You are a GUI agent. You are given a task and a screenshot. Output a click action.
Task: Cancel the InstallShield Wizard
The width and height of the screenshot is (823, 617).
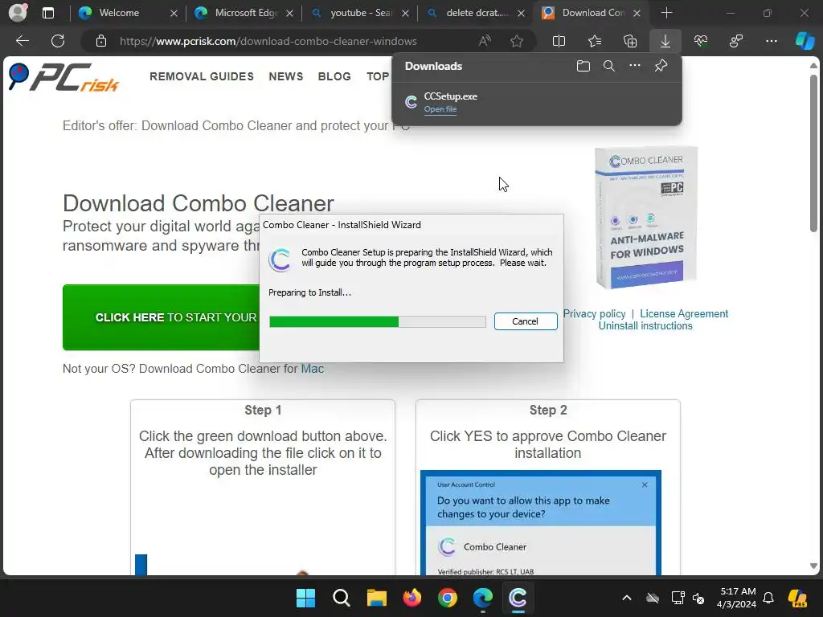click(526, 321)
